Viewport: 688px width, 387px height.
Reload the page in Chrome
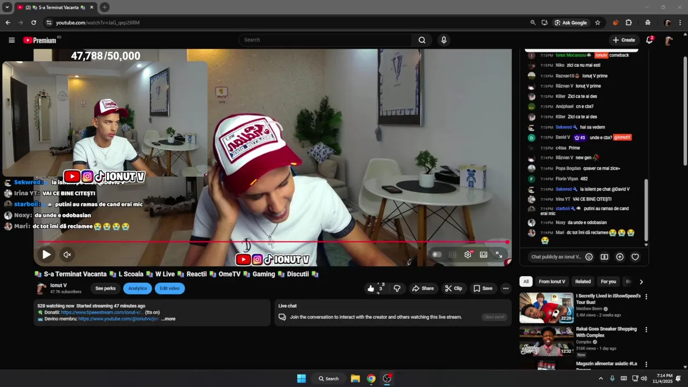[33, 23]
